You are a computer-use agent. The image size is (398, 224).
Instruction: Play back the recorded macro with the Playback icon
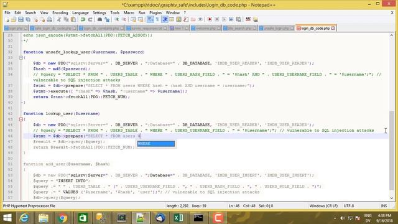224,19
